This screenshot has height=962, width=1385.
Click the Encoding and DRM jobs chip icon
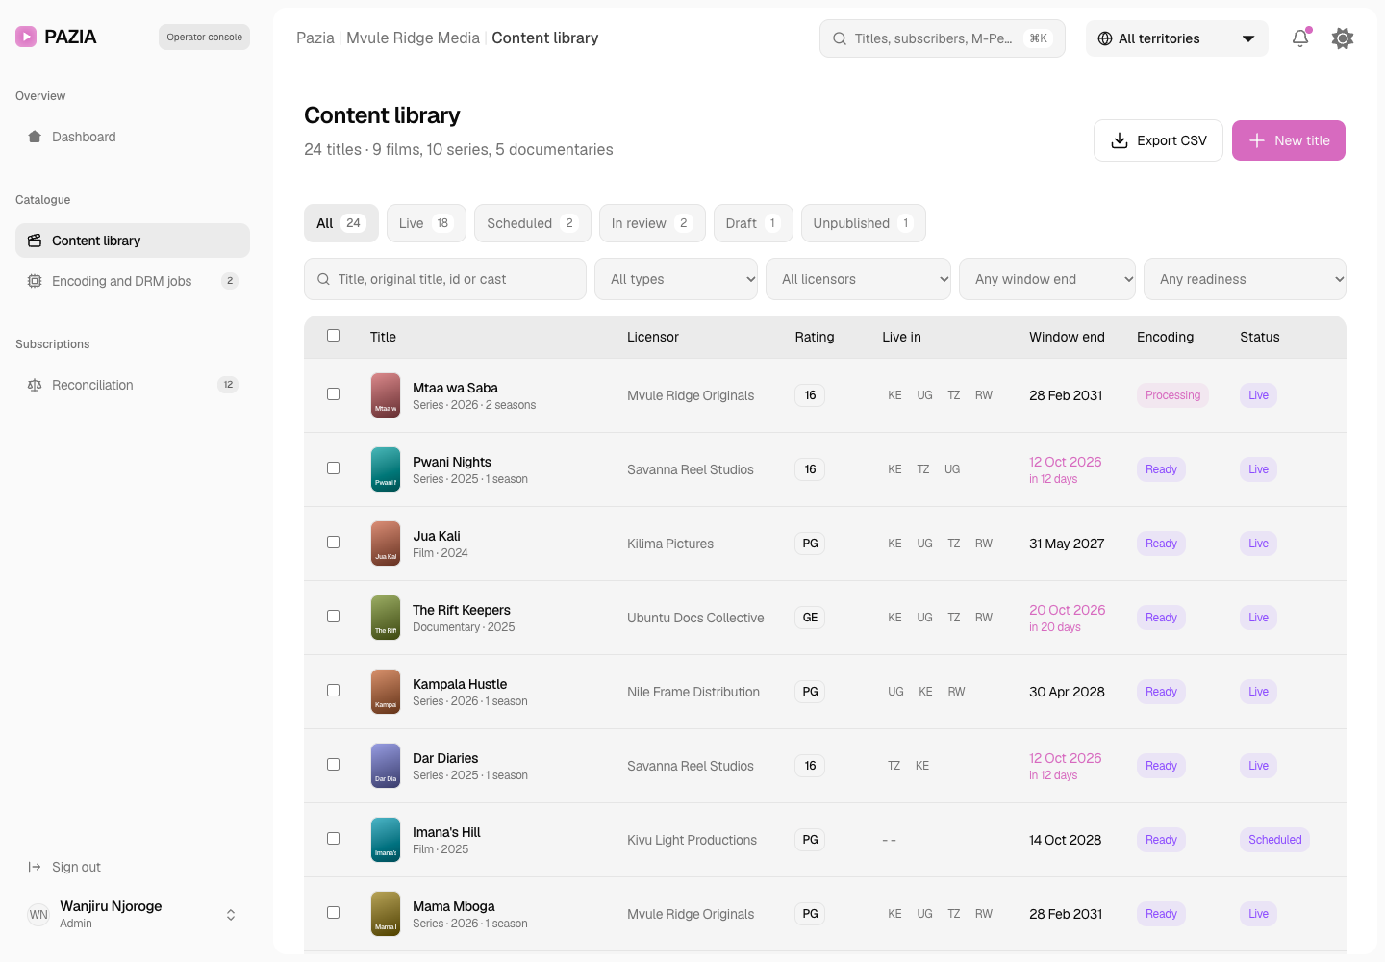click(x=35, y=281)
